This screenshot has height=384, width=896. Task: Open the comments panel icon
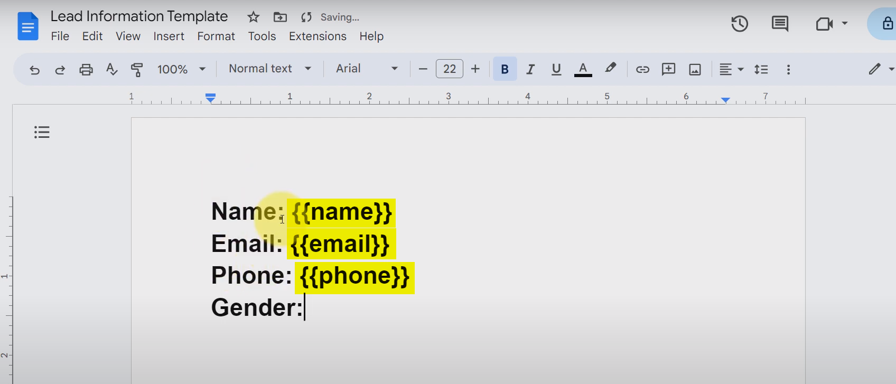[780, 24]
